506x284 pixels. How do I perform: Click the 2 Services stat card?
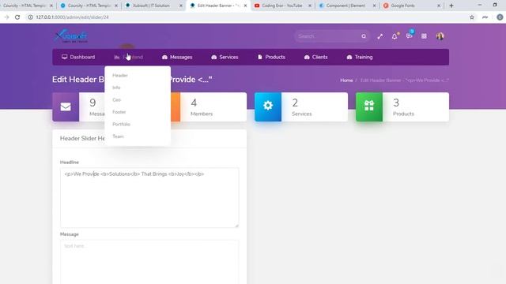click(301, 107)
